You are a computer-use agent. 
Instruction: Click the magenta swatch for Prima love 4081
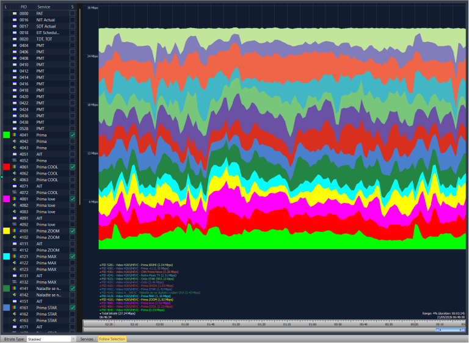pos(6,199)
